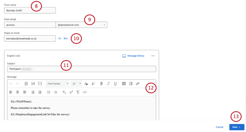Apply subscript formatting
Image resolution: width=246 pixels, height=132 pixels.
point(64,92)
